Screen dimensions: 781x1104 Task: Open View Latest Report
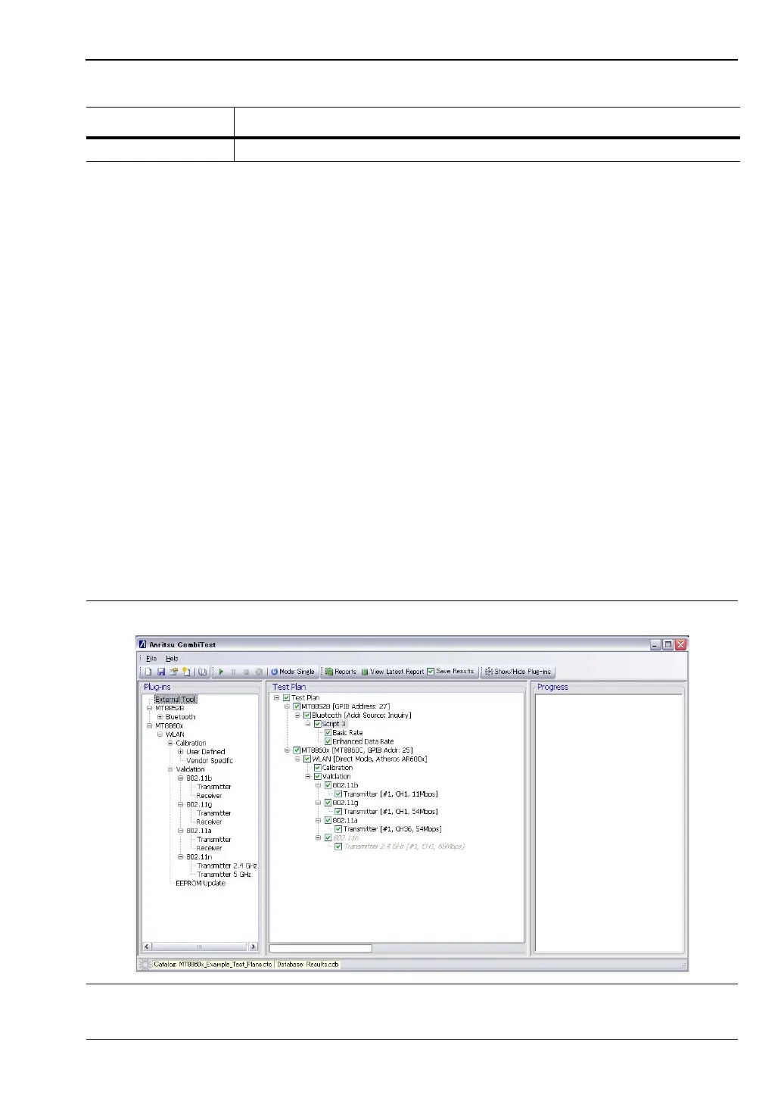(392, 672)
